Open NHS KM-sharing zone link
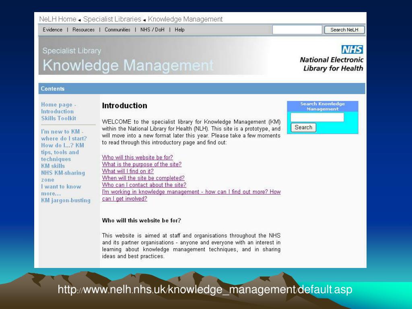 pyautogui.click(x=63, y=176)
